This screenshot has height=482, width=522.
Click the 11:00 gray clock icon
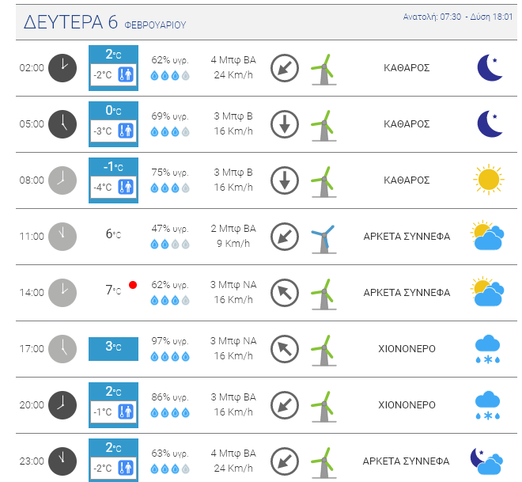tap(62, 237)
